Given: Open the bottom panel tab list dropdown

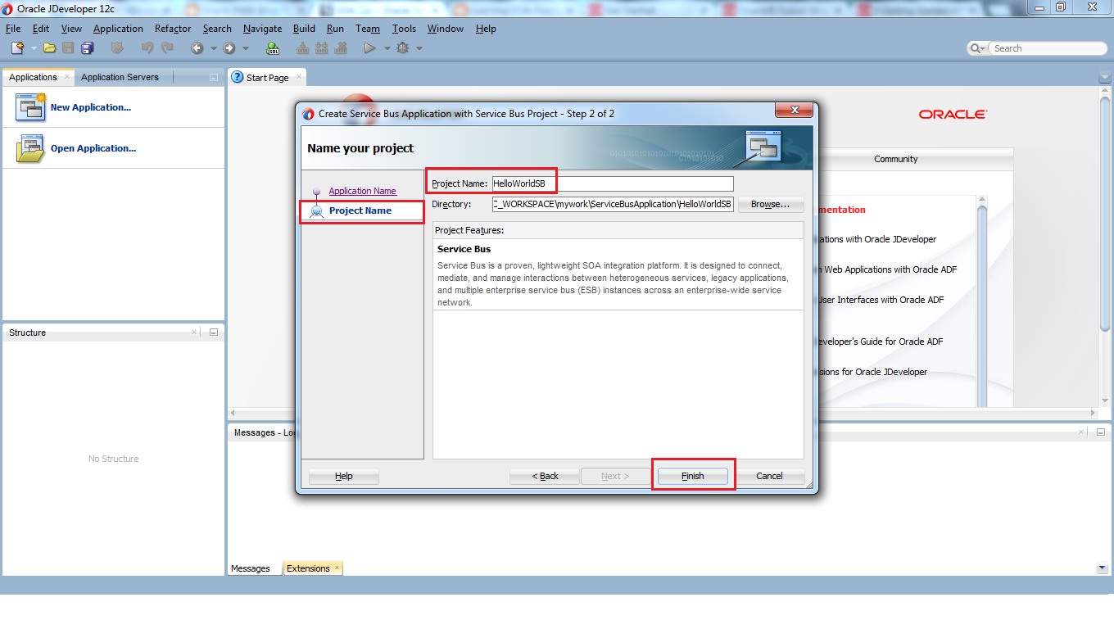Looking at the screenshot, I should (1102, 568).
